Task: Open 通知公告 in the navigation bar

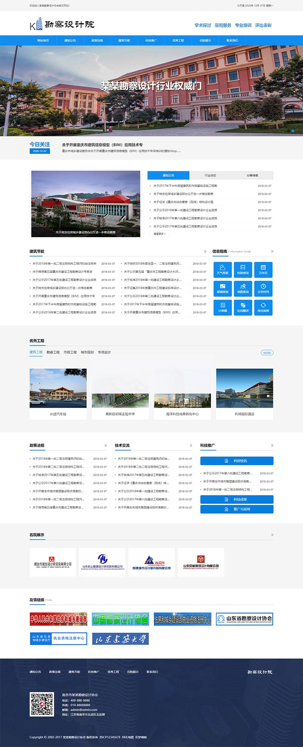Action: pyautogui.click(x=70, y=41)
